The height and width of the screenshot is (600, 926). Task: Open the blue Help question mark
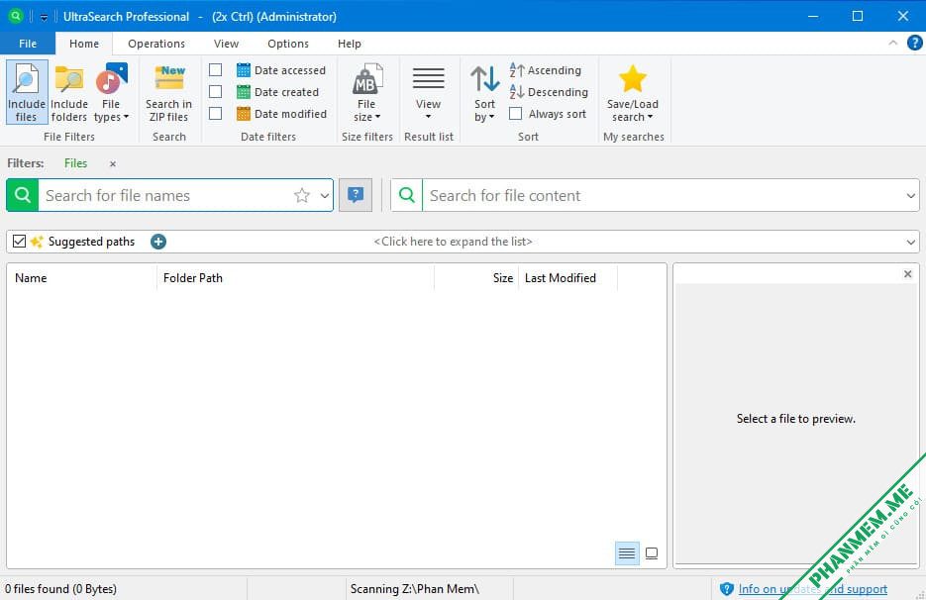pos(915,44)
